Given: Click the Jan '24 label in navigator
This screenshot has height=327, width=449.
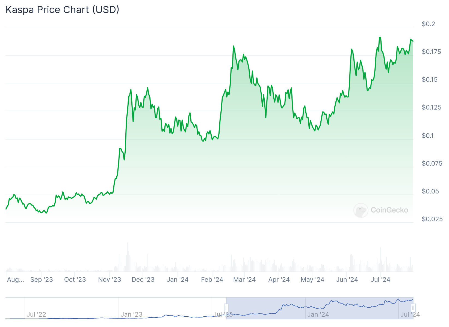Looking at the screenshot, I should (x=318, y=314).
